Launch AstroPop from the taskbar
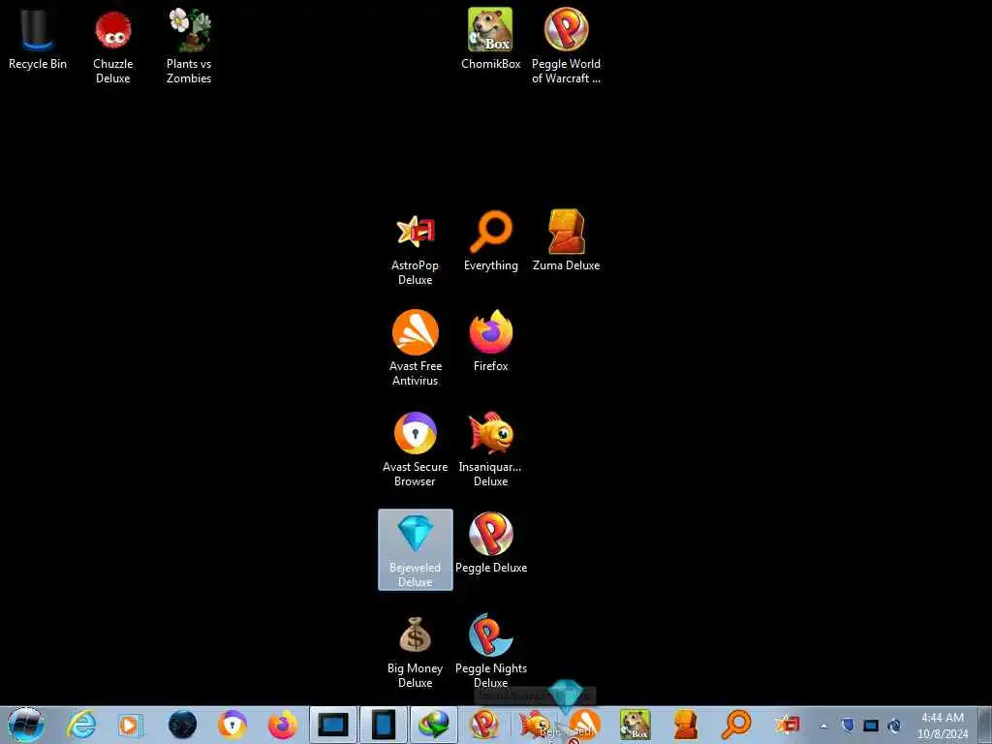 point(787,725)
